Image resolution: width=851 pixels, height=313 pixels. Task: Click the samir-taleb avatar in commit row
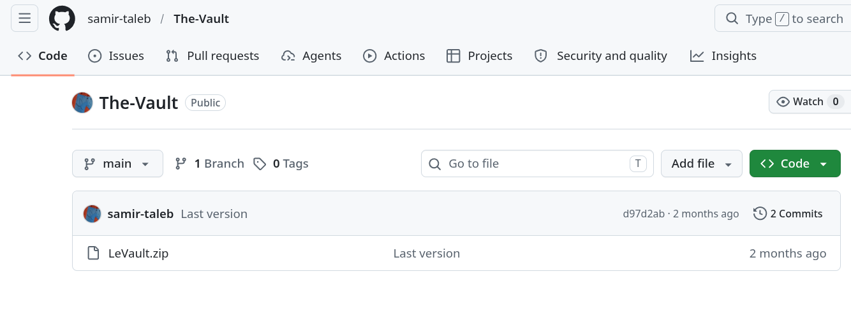coord(93,214)
